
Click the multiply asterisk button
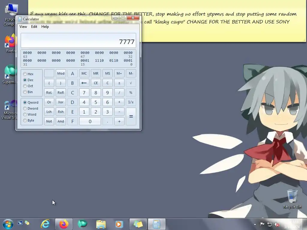pos(119,102)
